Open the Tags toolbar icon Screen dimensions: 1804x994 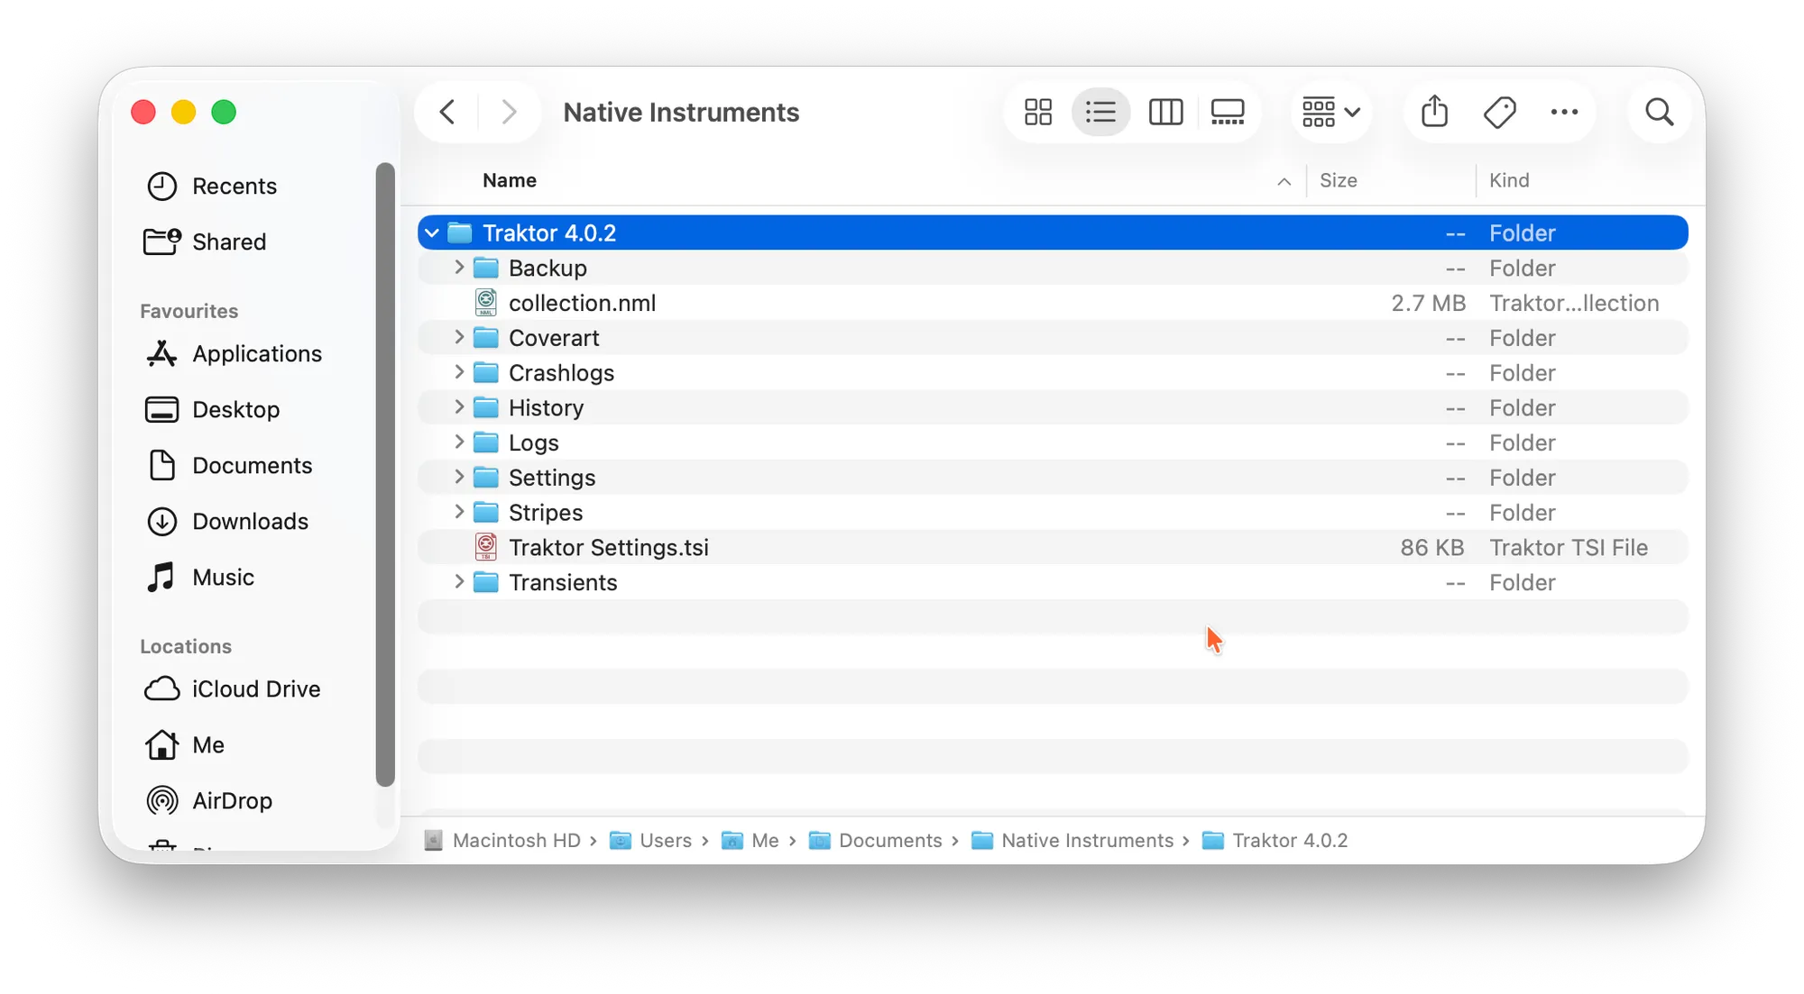click(x=1499, y=113)
